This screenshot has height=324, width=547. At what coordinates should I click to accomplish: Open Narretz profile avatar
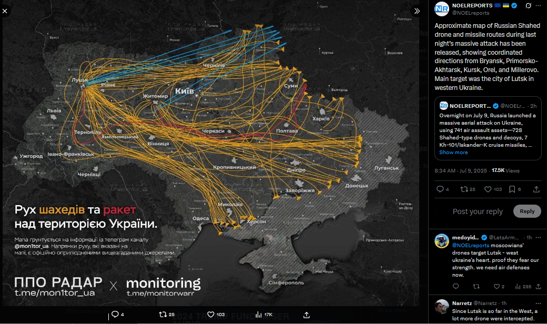point(442,307)
